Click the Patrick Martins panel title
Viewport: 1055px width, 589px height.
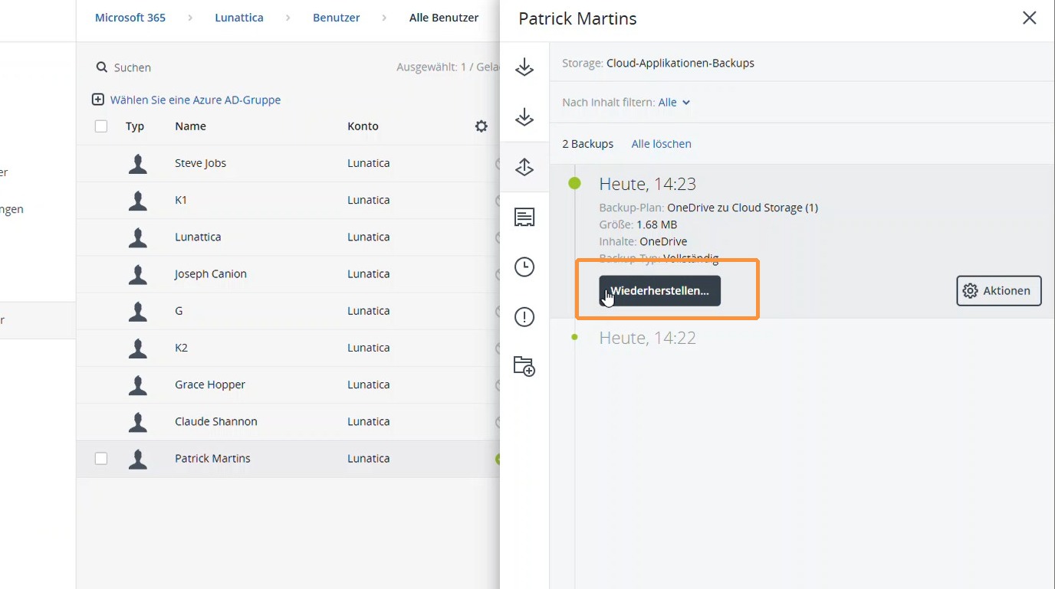tap(577, 18)
